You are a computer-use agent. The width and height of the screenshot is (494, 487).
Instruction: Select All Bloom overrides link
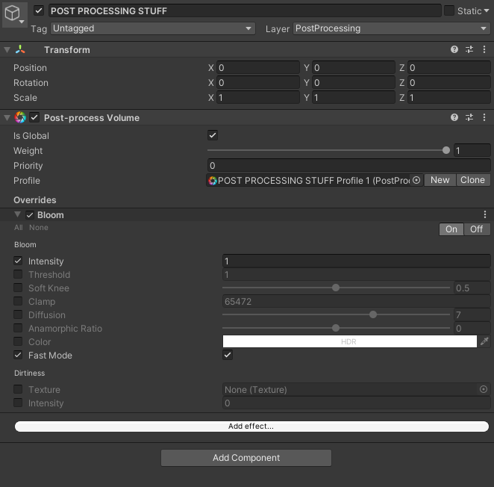coord(18,227)
